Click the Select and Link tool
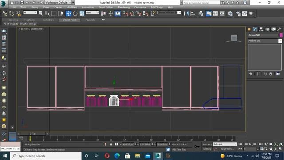Screen dimensions: 284x160 (x=5, y=13)
